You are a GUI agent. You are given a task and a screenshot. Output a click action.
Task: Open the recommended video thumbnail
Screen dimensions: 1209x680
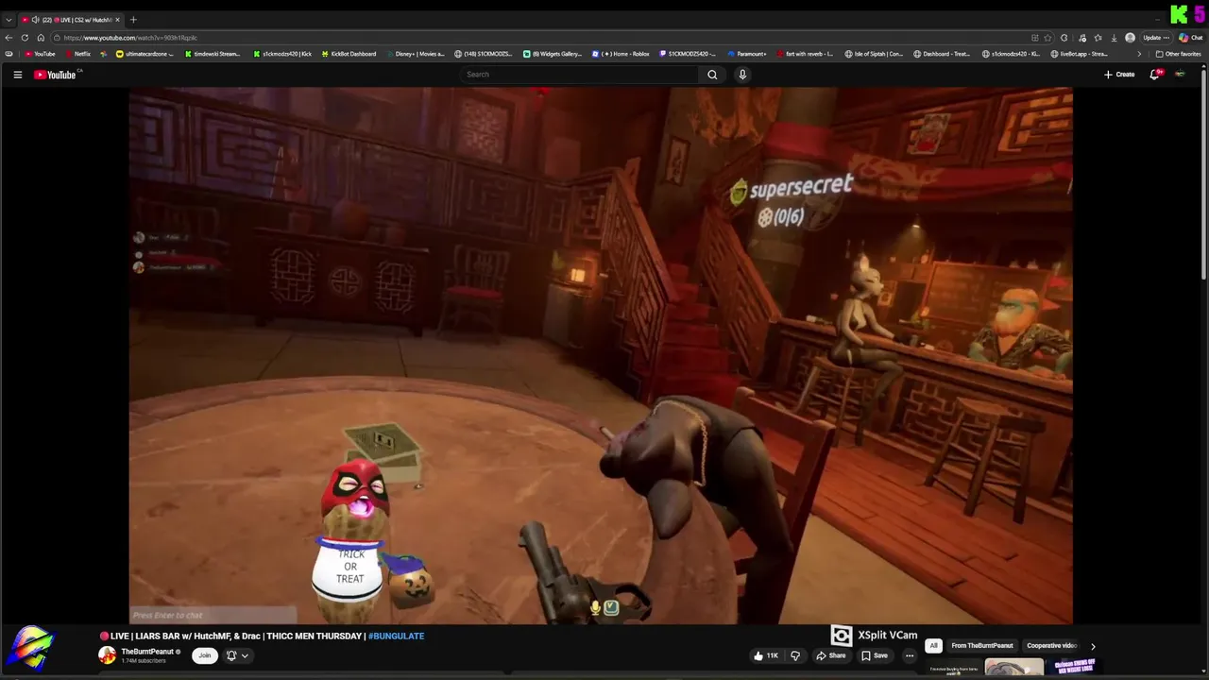point(1013,668)
